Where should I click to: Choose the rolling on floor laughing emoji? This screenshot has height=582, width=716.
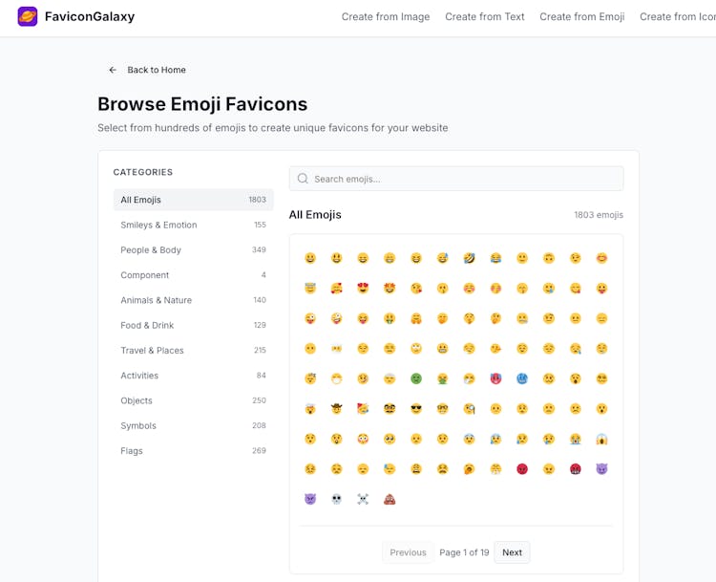(469, 258)
